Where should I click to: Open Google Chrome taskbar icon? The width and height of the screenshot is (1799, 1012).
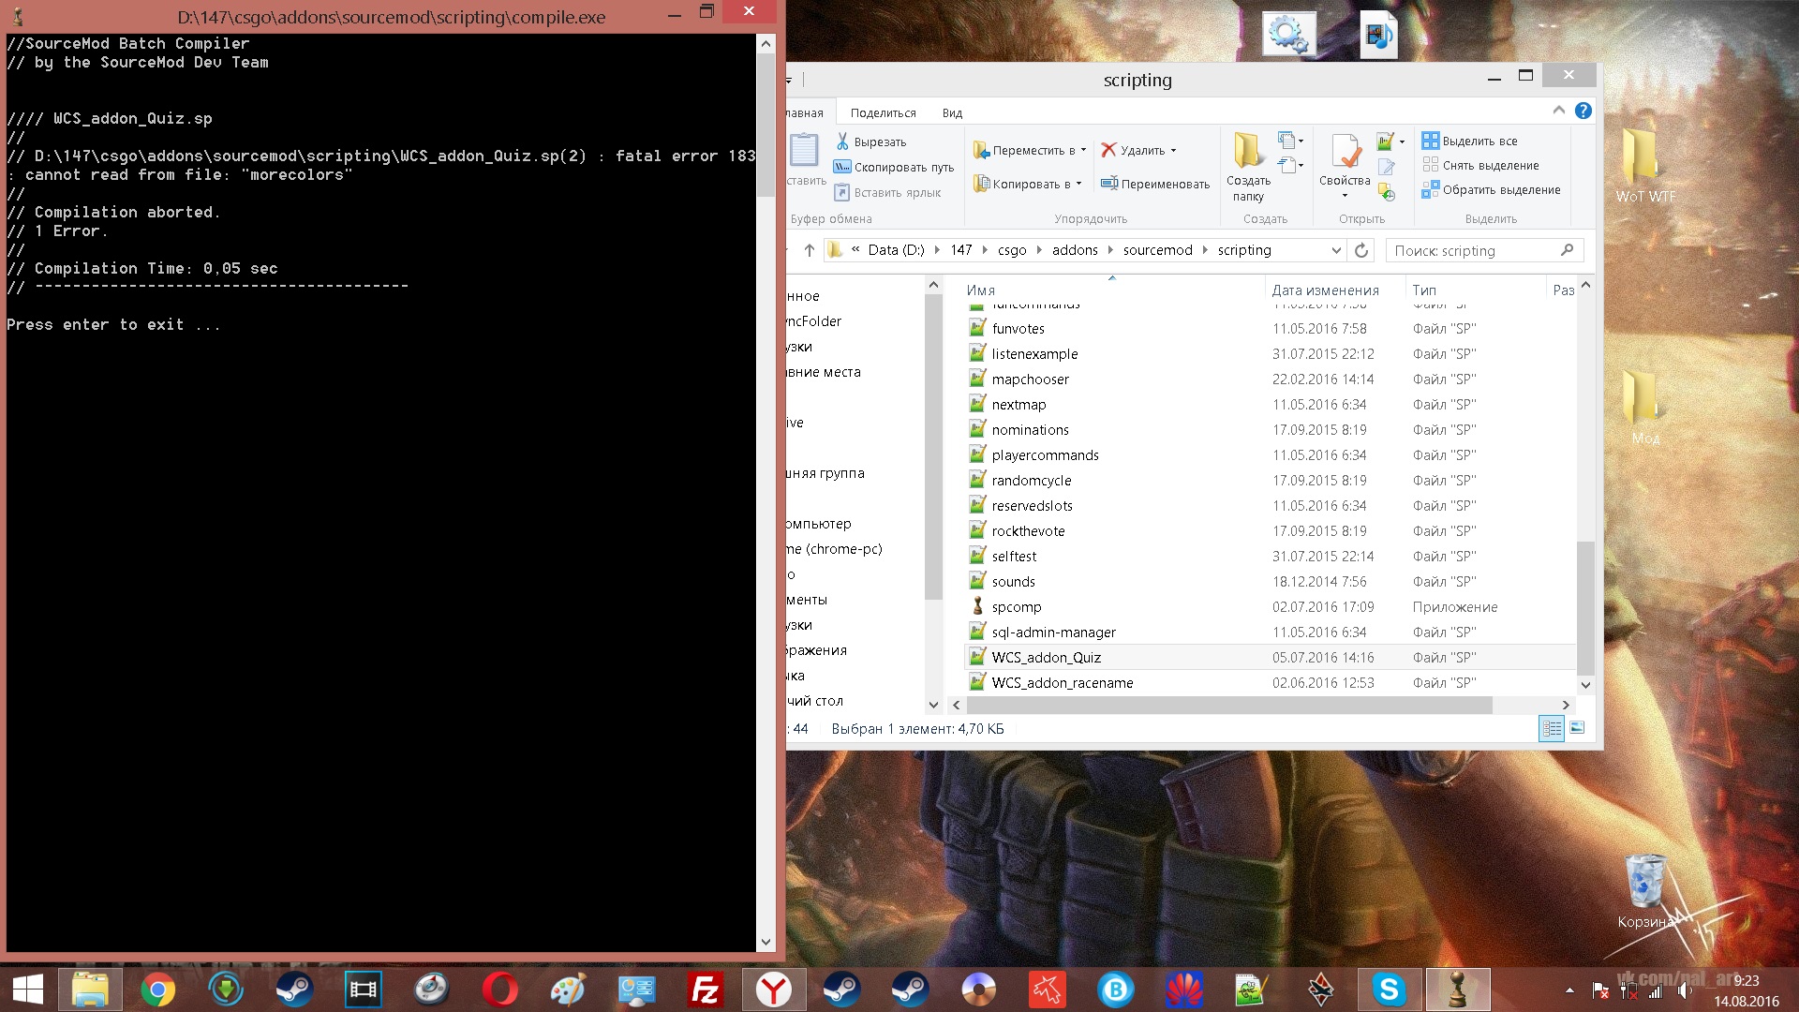[x=157, y=990]
